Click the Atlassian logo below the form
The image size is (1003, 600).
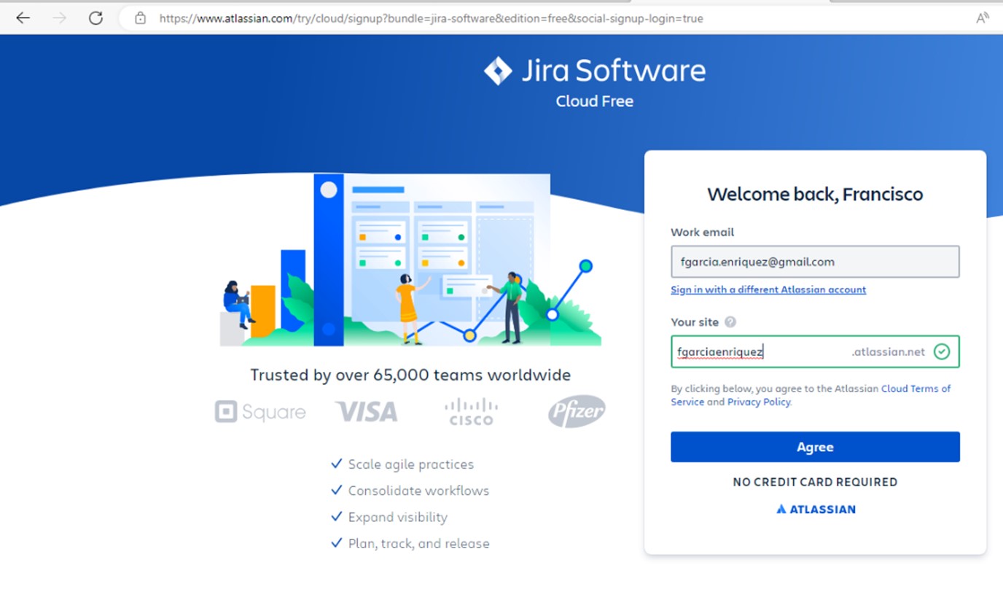coord(816,509)
